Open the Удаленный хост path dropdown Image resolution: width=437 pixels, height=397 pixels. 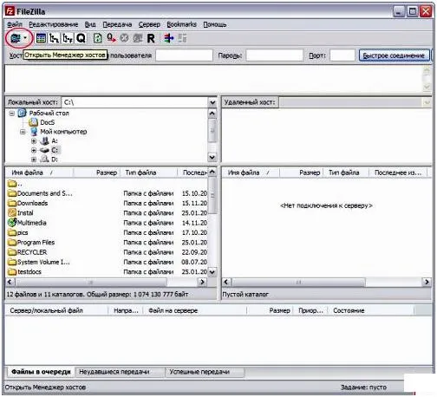[427, 102]
